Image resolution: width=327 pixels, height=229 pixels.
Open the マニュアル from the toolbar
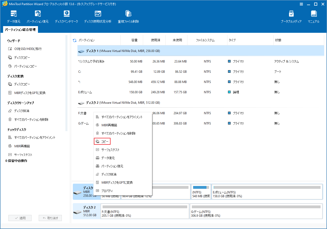click(313, 16)
